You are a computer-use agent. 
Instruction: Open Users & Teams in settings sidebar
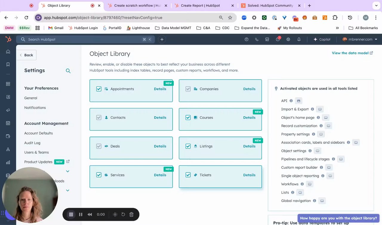coord(36,152)
